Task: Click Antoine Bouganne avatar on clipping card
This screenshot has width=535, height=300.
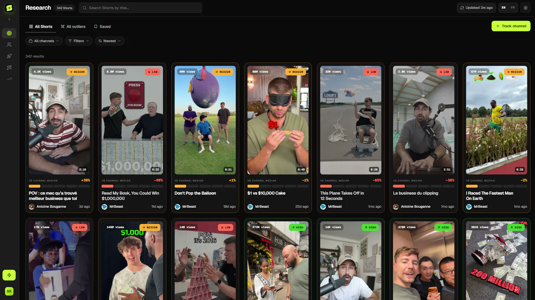Action: click(x=396, y=207)
